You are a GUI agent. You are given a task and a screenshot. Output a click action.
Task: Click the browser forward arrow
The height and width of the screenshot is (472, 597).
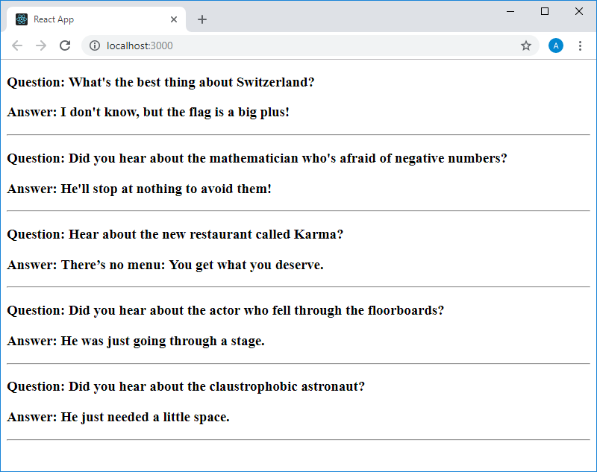[x=41, y=45]
